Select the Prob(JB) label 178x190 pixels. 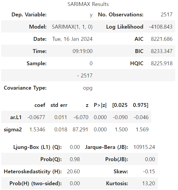[117, 159]
